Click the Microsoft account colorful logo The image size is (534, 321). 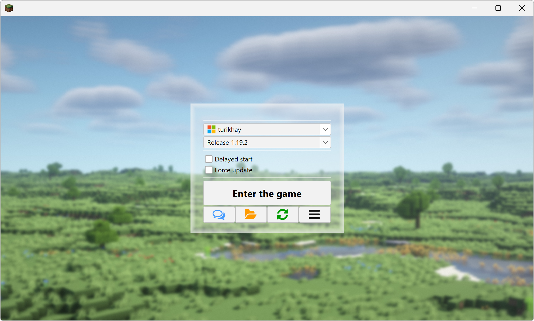coord(211,129)
